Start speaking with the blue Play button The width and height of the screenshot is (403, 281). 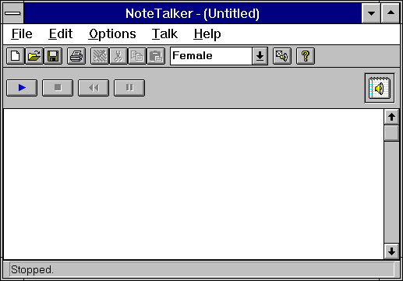click(22, 88)
